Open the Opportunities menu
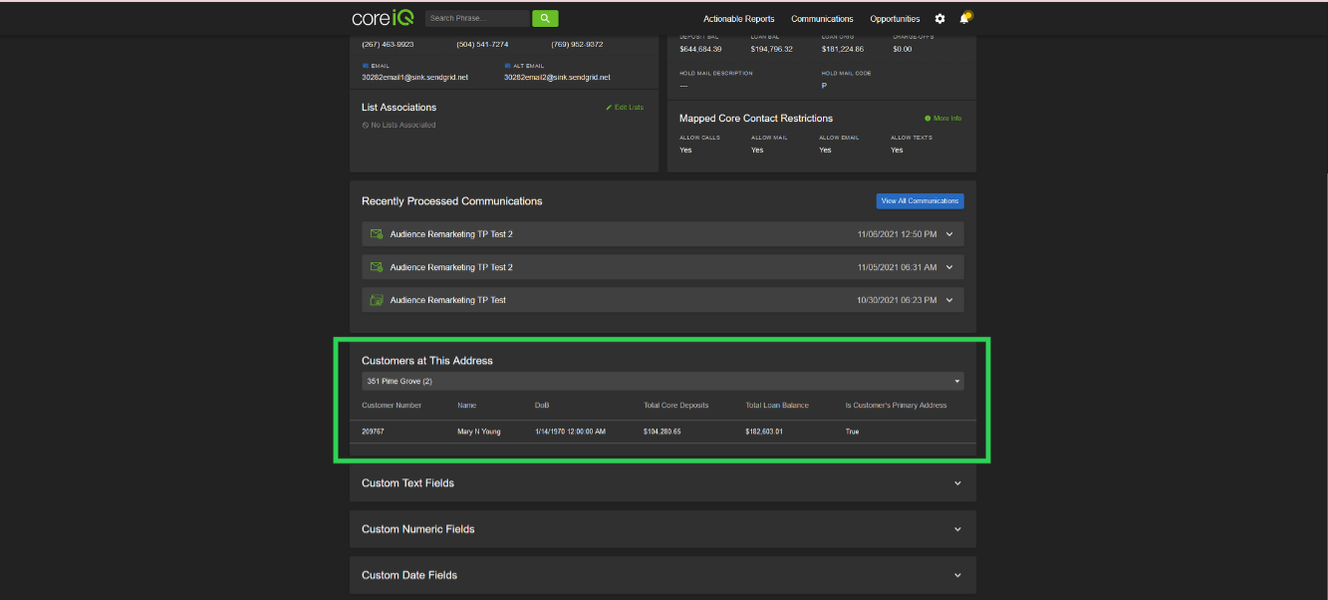1328x600 pixels. (895, 19)
